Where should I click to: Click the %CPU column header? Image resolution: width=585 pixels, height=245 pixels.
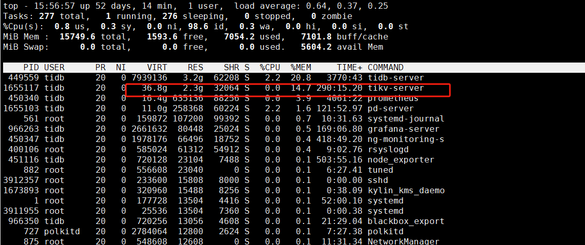pos(270,67)
